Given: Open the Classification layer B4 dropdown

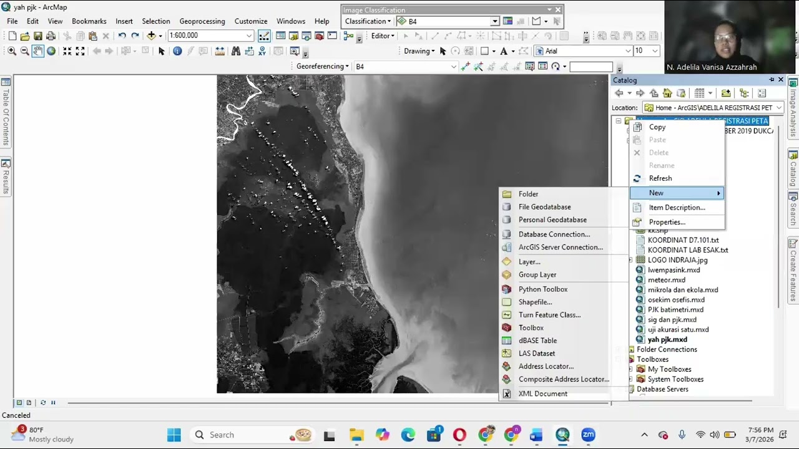Looking at the screenshot, I should (x=494, y=21).
